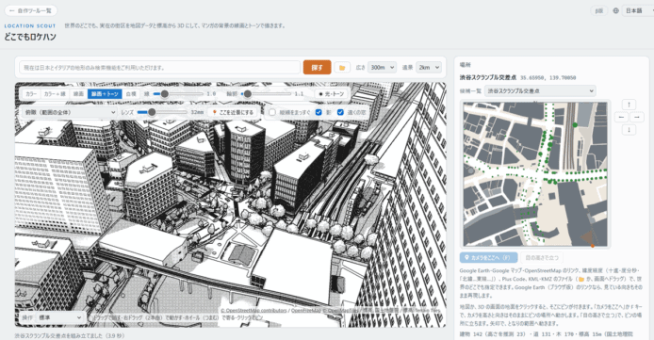Open the OpenStreetMap contributors attribution link
This screenshot has height=340, width=654.
point(253,311)
